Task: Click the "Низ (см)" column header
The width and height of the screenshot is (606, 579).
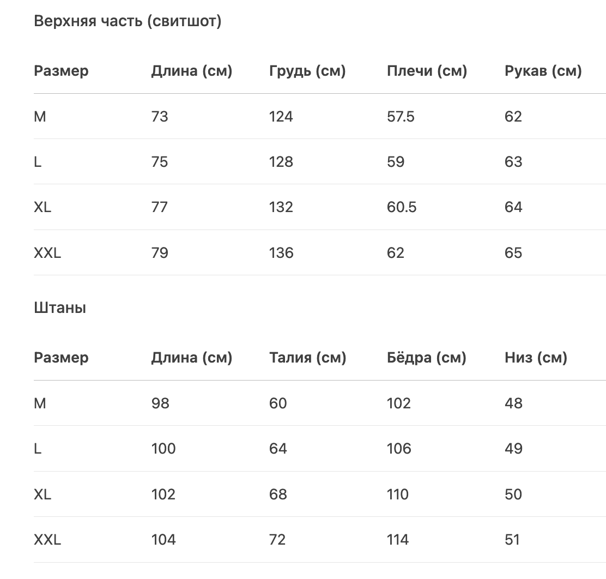Action: coord(536,358)
